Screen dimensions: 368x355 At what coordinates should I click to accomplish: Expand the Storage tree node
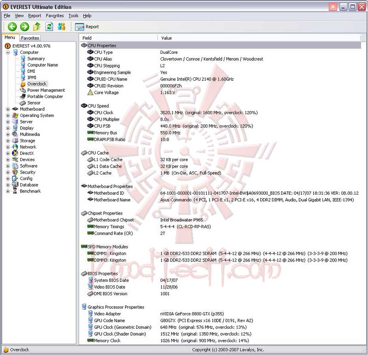(8, 141)
